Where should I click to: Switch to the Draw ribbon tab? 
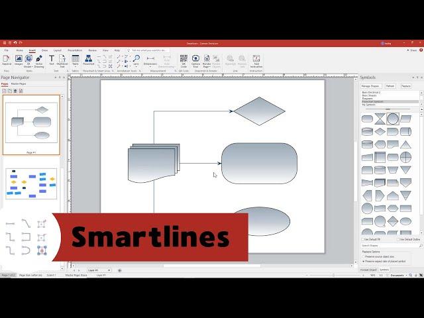44,50
